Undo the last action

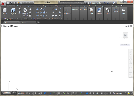point(24,3)
